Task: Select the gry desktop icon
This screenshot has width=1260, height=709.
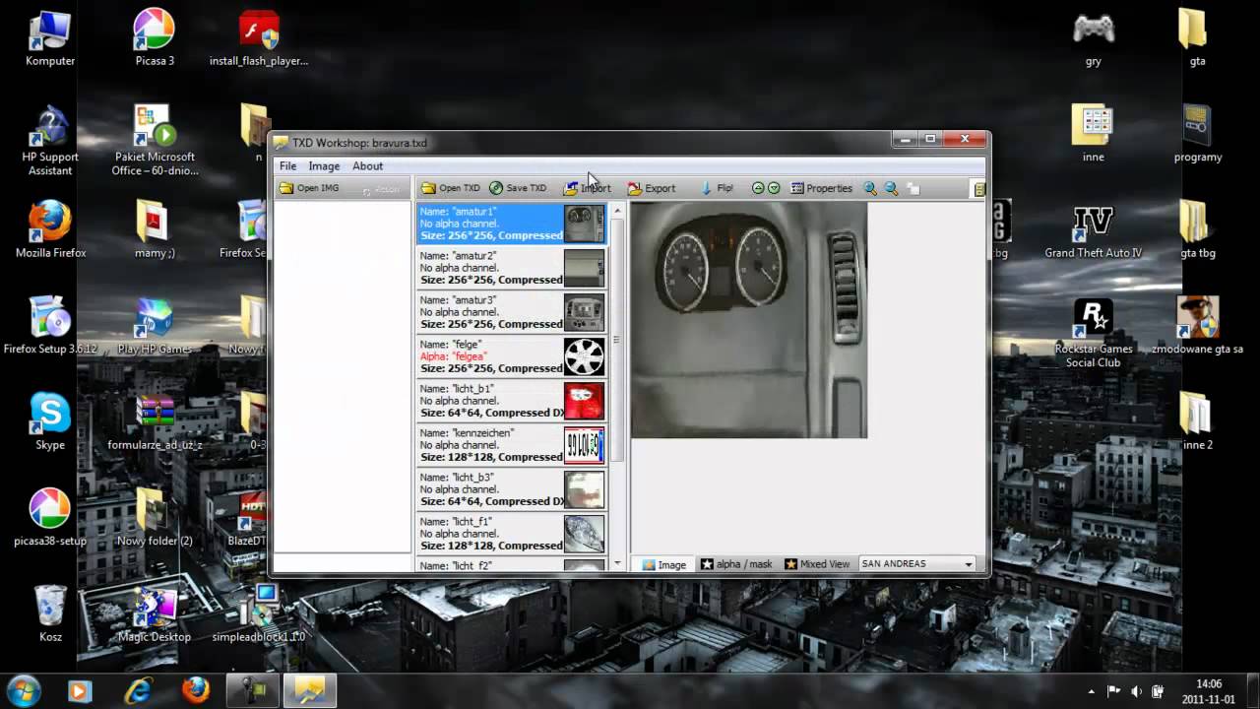Action: click(1093, 39)
